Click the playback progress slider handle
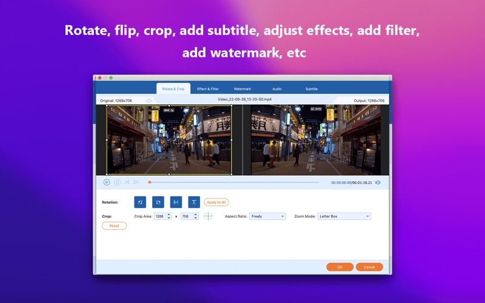485x303 pixels. (x=150, y=182)
